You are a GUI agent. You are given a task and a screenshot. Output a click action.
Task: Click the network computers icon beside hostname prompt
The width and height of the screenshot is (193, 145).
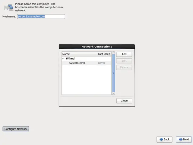click(9, 7)
